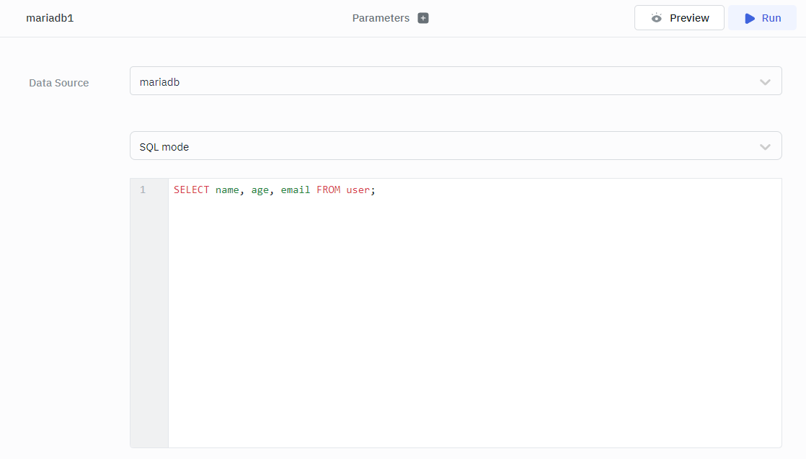Image resolution: width=806 pixels, height=459 pixels.
Task: Click the 'user' table name in the query
Action: tap(358, 190)
